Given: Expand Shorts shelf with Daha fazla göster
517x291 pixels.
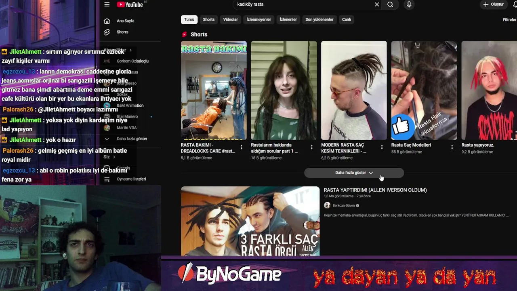Looking at the screenshot, I should click(354, 173).
